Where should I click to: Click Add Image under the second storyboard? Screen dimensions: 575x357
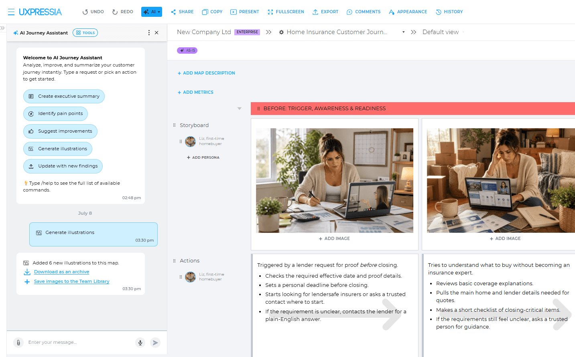point(505,238)
